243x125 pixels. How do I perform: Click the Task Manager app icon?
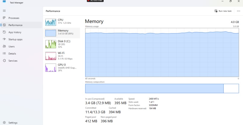(4, 2)
